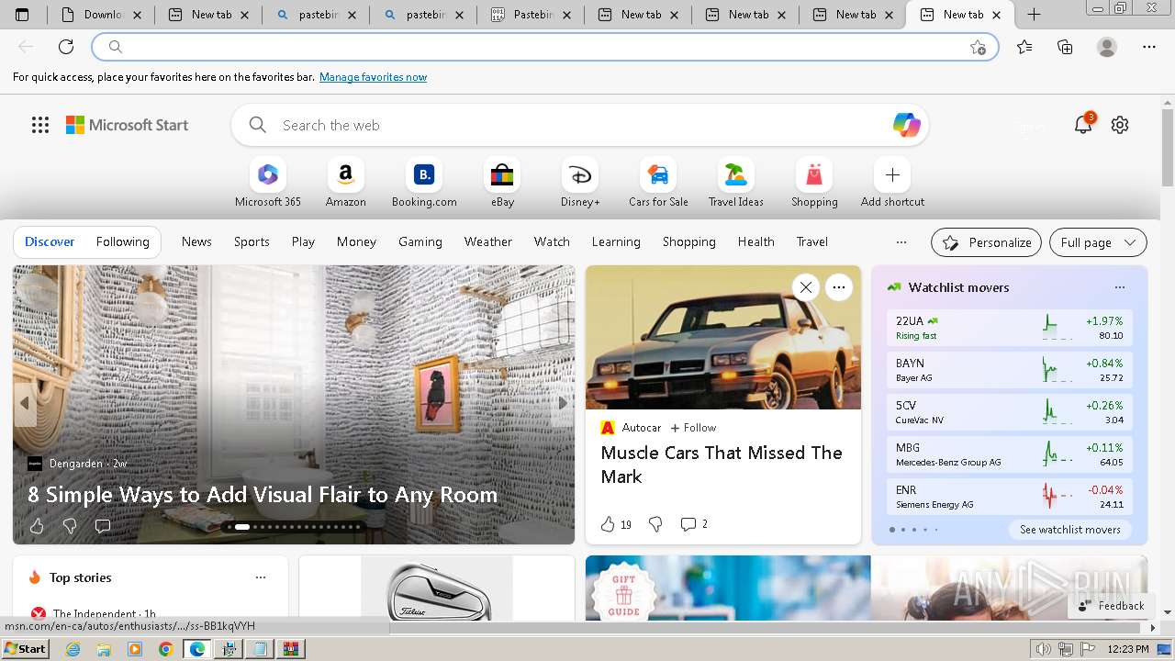
Task: Select the Gaming category
Action: click(x=420, y=241)
